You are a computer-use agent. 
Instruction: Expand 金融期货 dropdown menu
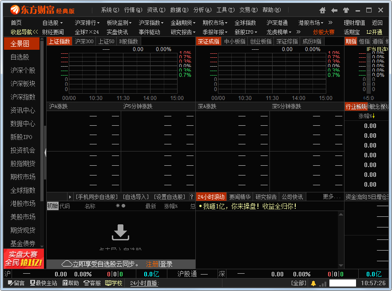tap(183, 23)
